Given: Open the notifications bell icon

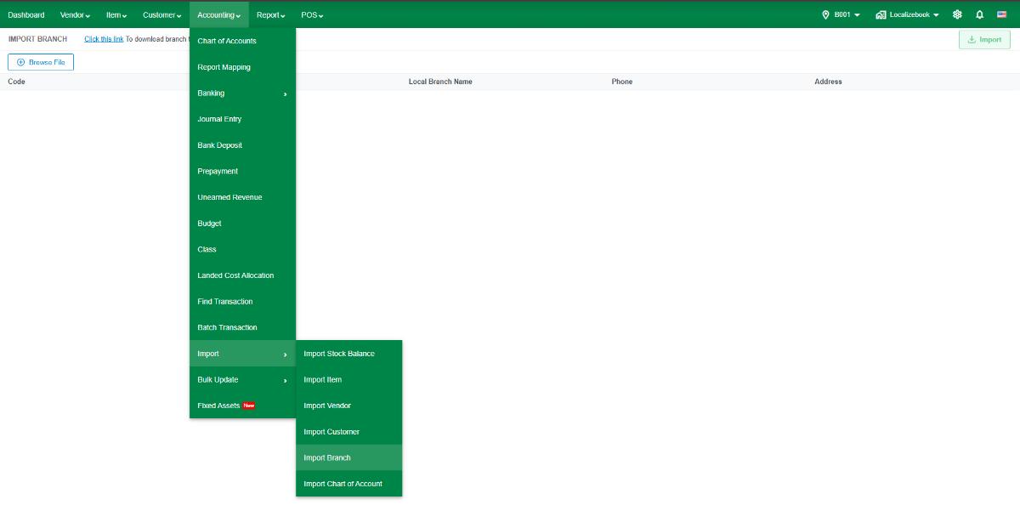Looking at the screenshot, I should pos(979,14).
